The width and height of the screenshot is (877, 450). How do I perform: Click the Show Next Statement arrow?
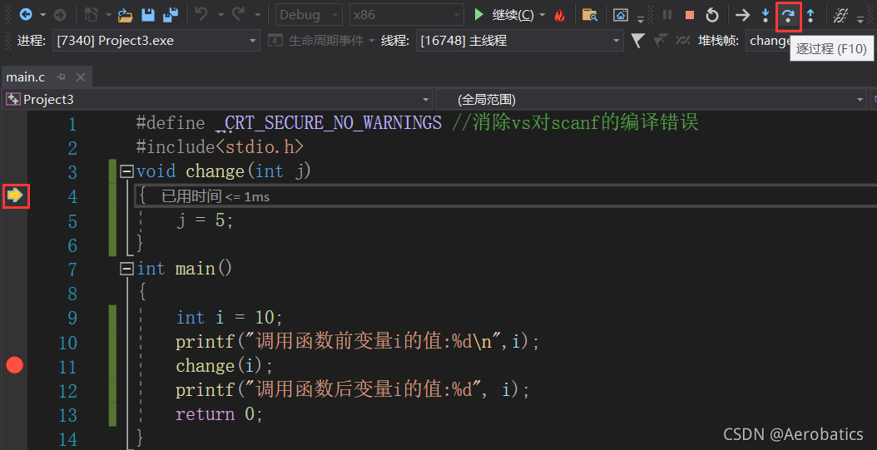coord(742,15)
